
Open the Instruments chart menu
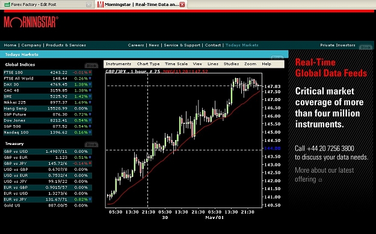coord(119,64)
